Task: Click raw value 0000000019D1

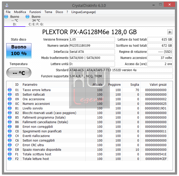Action: [x=156, y=108]
